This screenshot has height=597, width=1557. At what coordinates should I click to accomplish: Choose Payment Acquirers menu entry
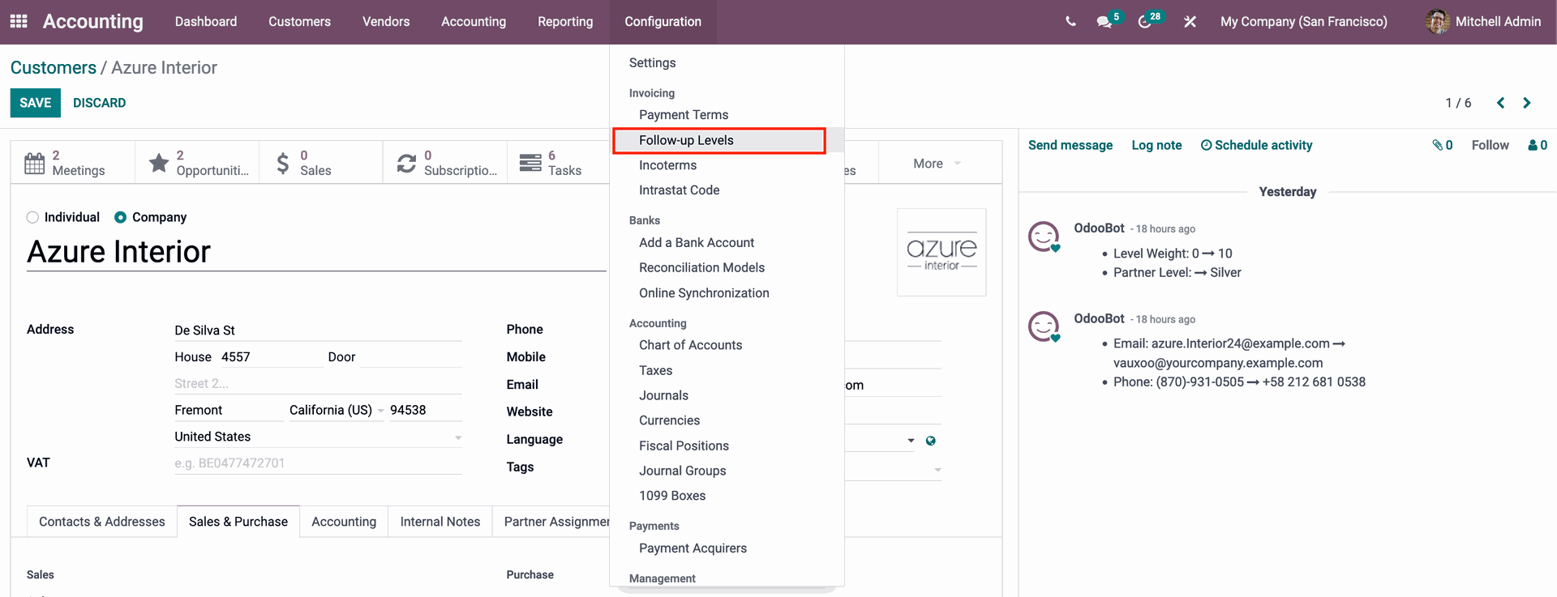pos(693,548)
